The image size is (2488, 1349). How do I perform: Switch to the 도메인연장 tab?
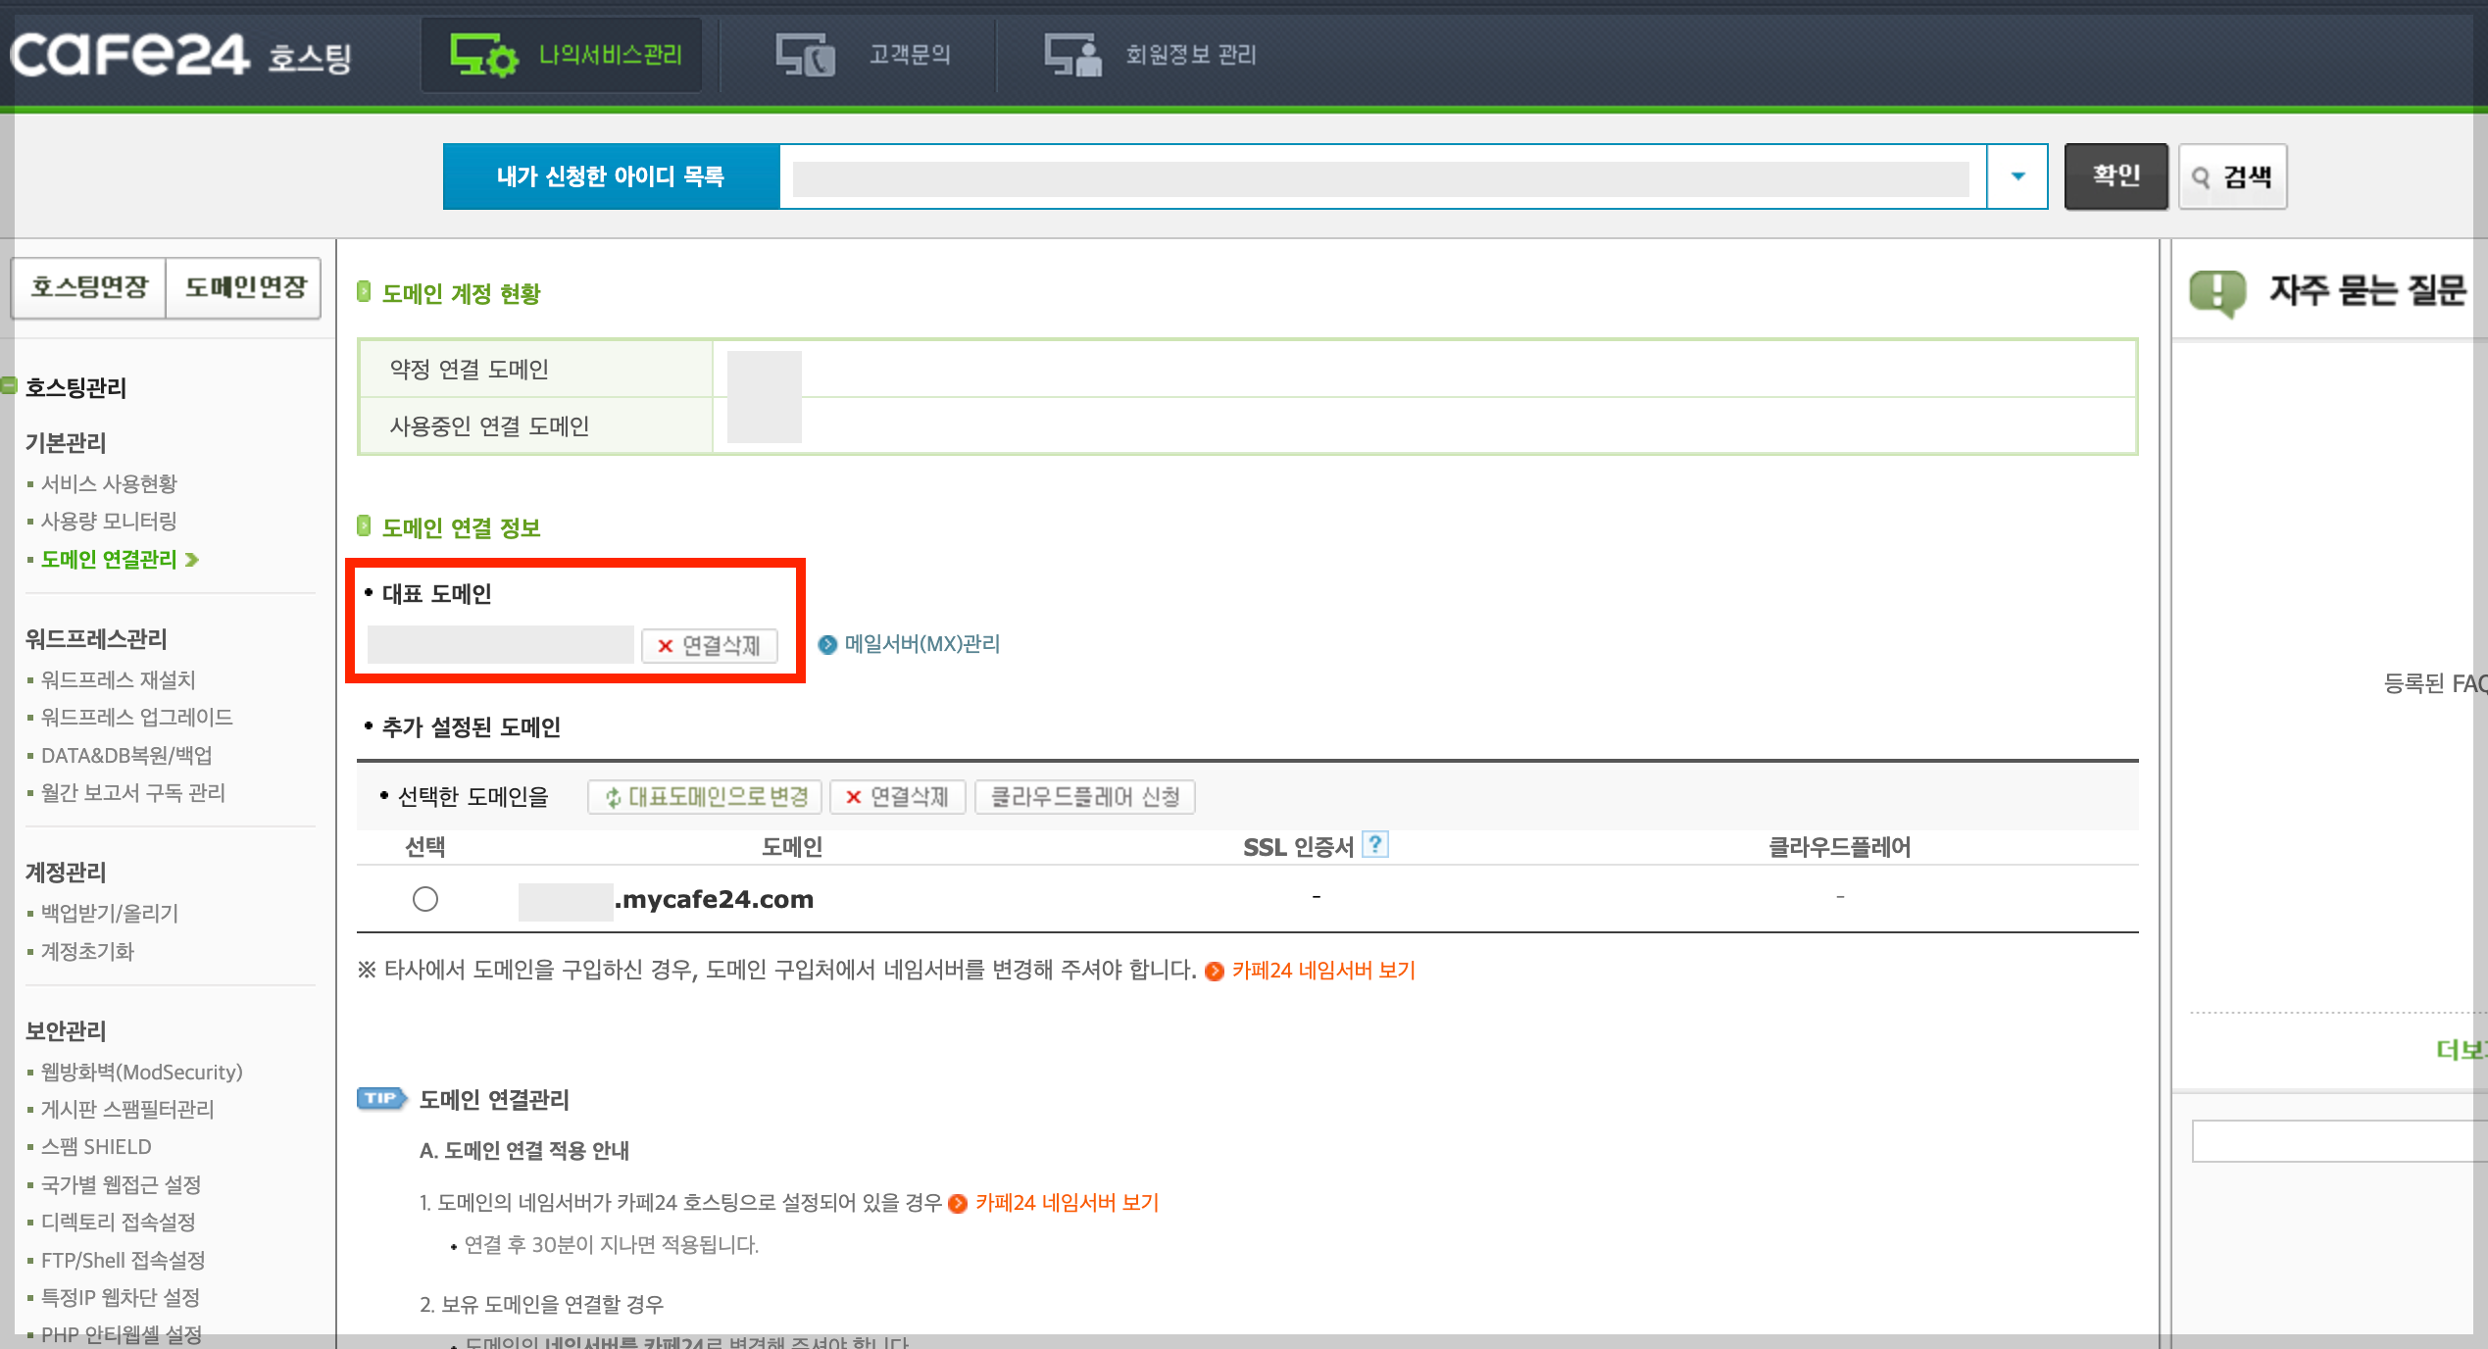(x=244, y=287)
